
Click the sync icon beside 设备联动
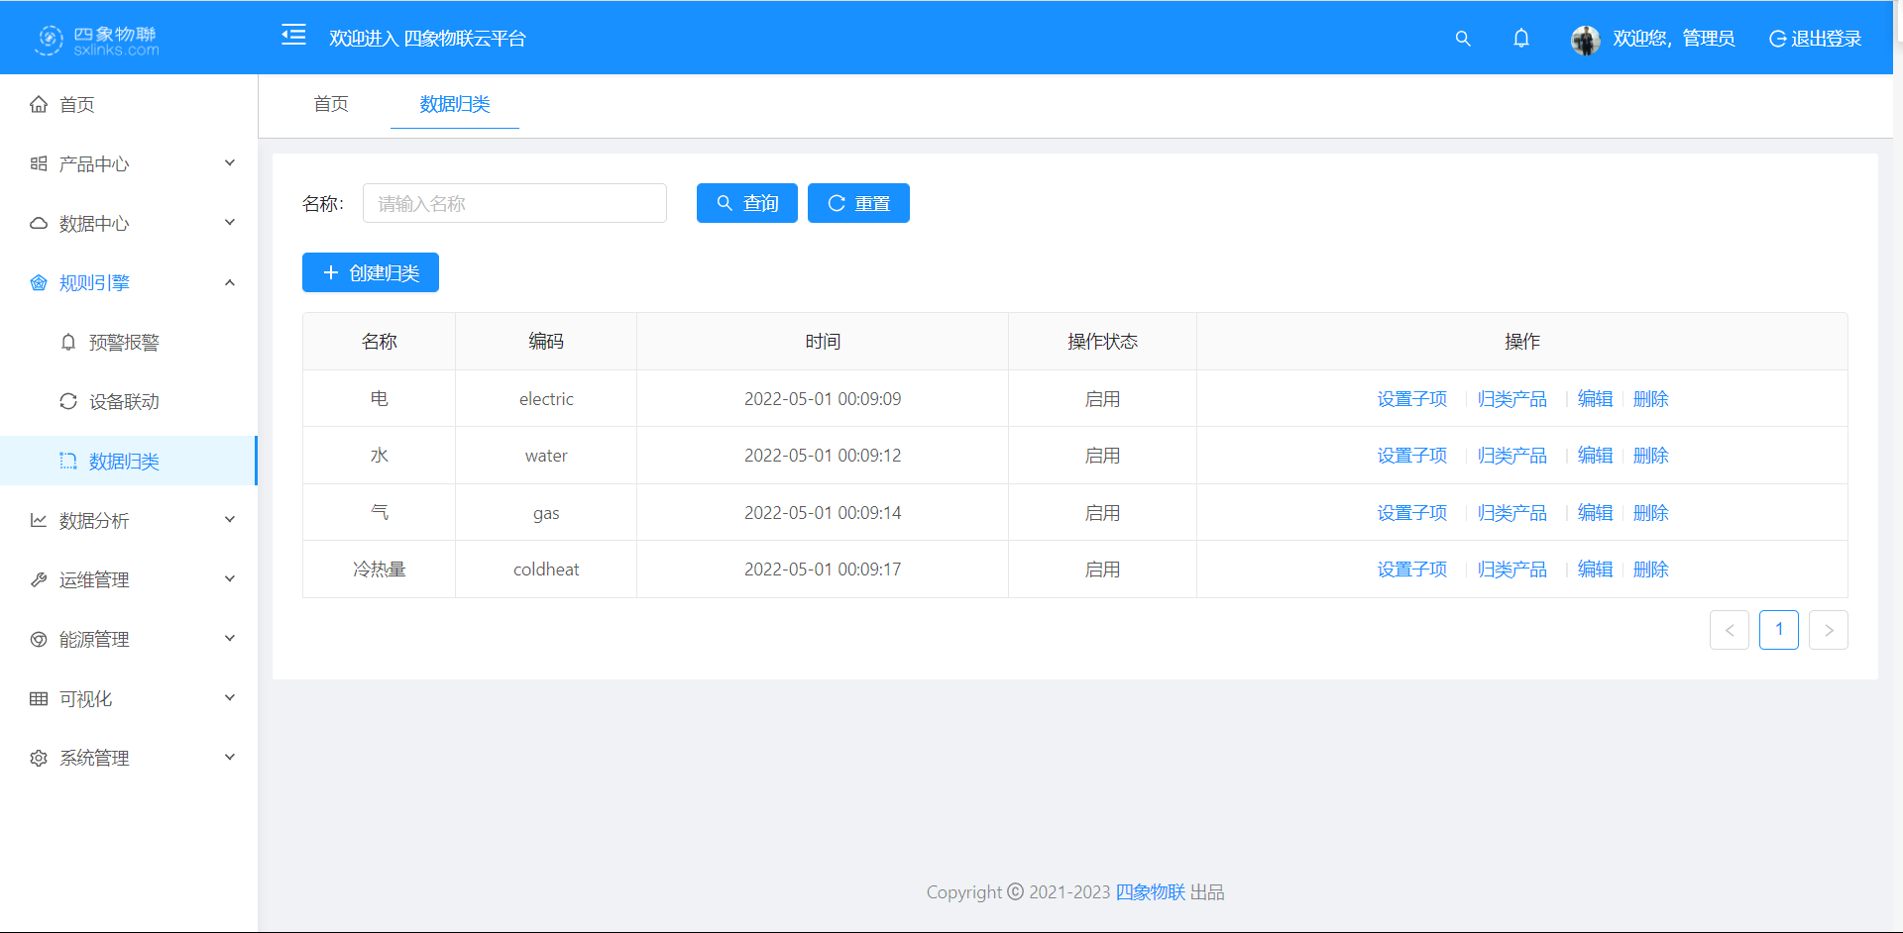68,402
